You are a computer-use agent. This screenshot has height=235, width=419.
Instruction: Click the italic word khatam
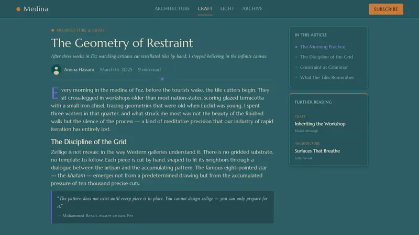tap(76, 175)
